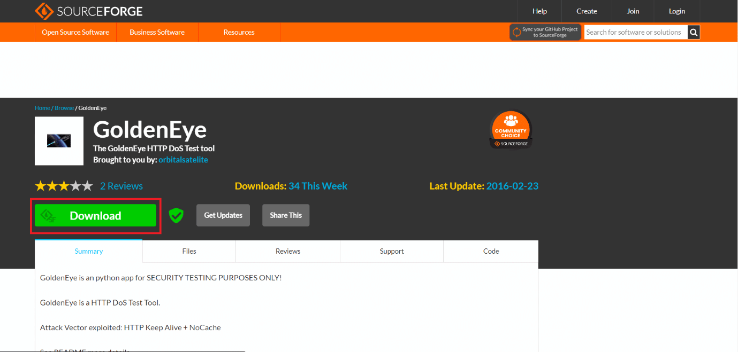This screenshot has height=352, width=738.
Task: Open the Create link in the header
Action: pyautogui.click(x=587, y=11)
